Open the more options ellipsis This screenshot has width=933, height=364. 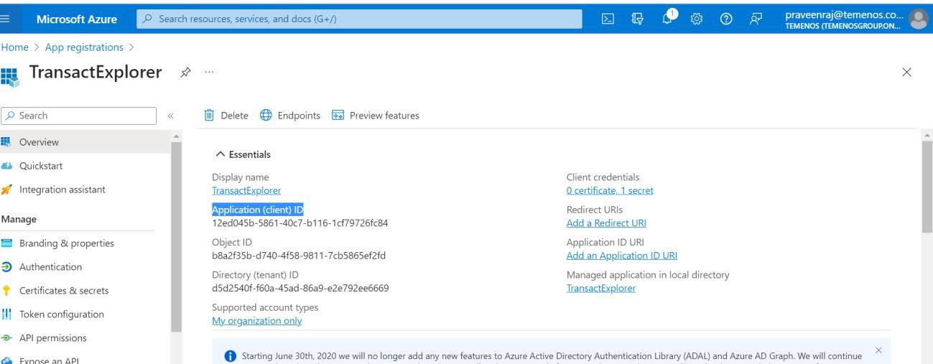pyautogui.click(x=208, y=73)
